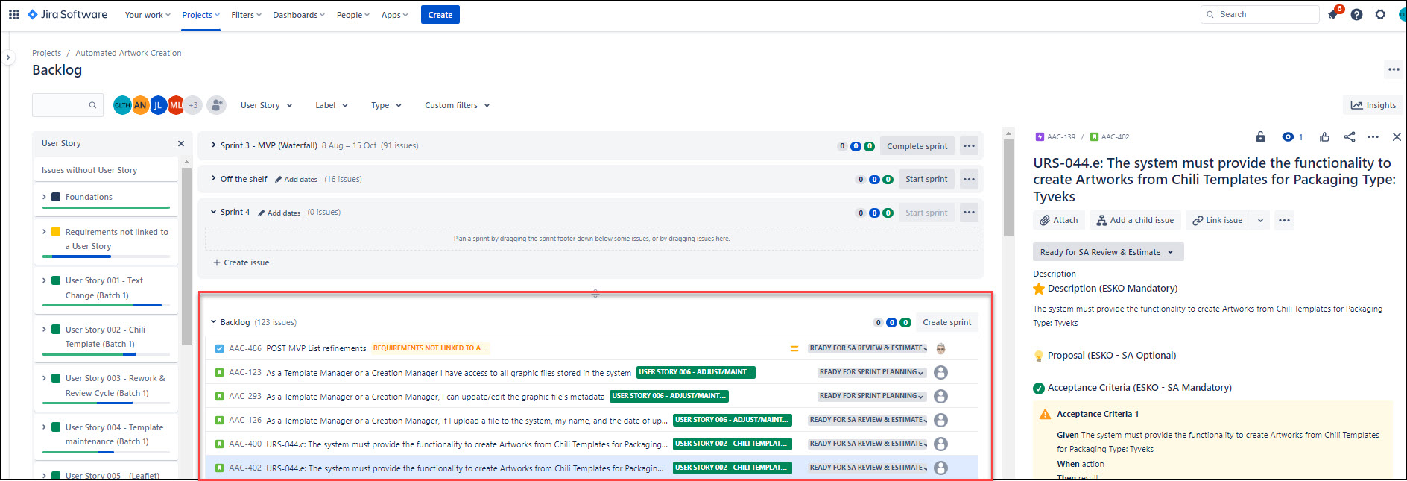Click Create sprint button
The width and height of the screenshot is (1407, 481).
pyautogui.click(x=946, y=322)
